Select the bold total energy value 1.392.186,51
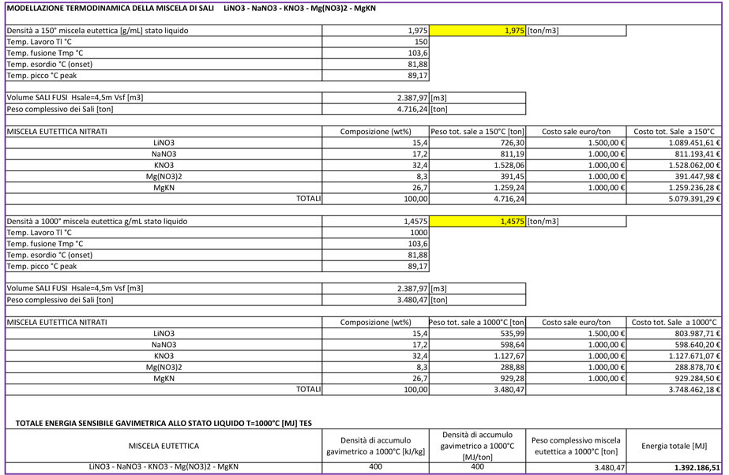 pyautogui.click(x=675, y=468)
